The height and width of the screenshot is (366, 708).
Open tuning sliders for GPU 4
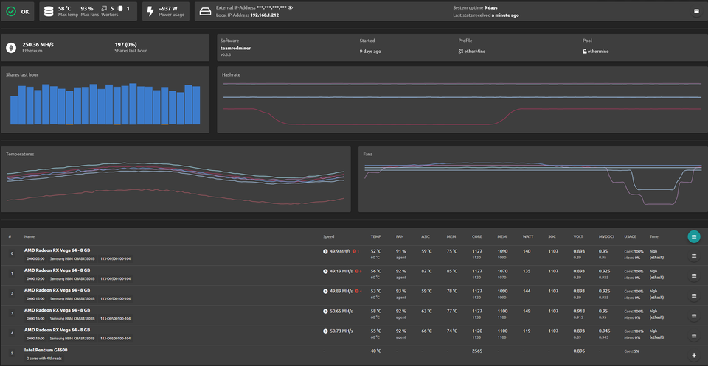[x=694, y=336]
